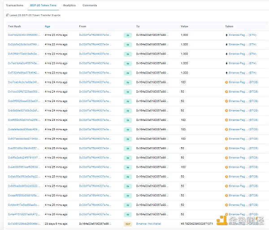The image size is (269, 230).
Task: Open transaction hash 0x4a4f1519257...
Action: tap(23, 213)
